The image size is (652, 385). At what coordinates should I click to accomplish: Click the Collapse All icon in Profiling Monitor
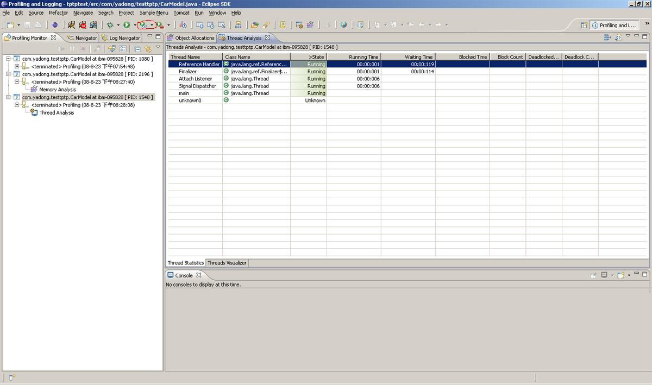pos(138,49)
